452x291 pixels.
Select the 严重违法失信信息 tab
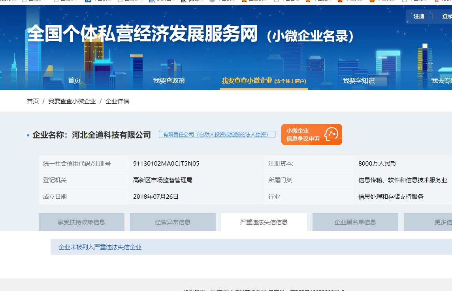tap(264, 222)
